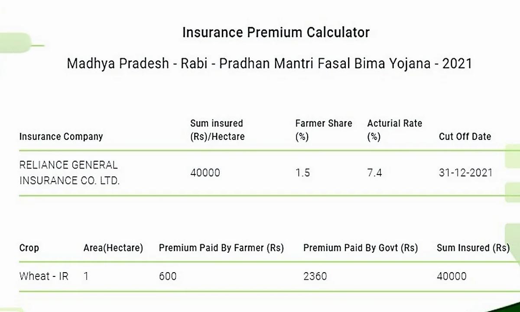Click the Acturial Rate (%) column header

[x=395, y=130]
